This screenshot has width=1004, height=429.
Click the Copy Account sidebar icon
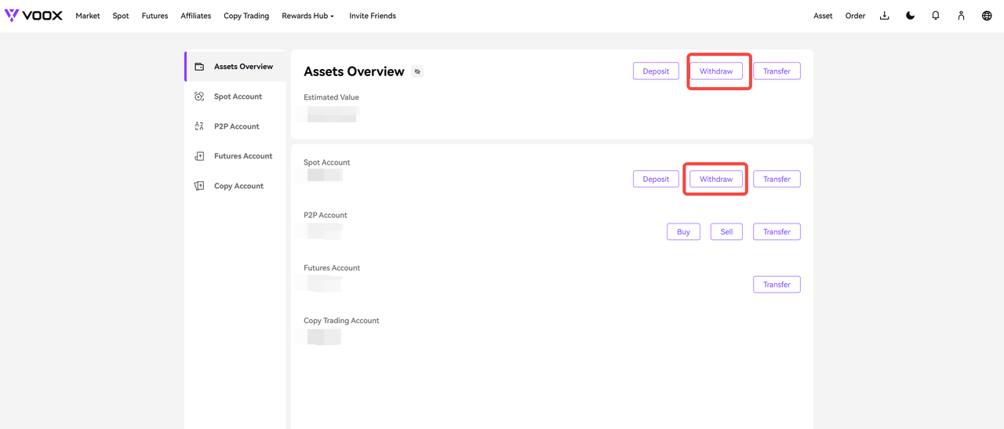click(199, 186)
